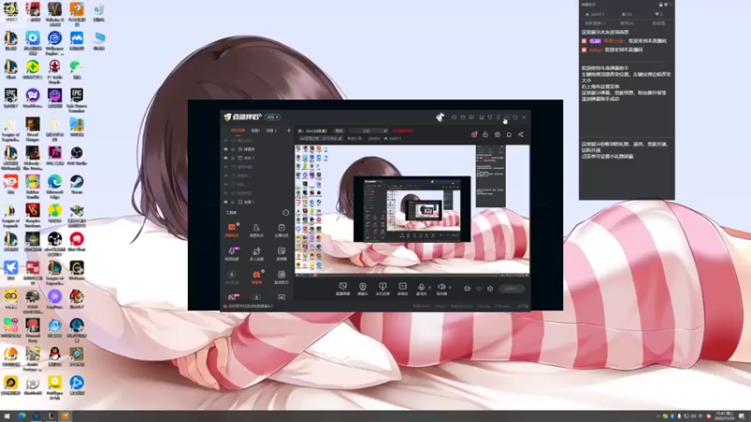The height and width of the screenshot is (422, 751).
Task: Click the help link at app's bottom left
Action: pyautogui.click(x=249, y=307)
